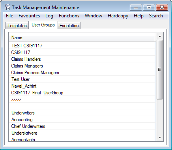Open the Functions menu

click(69, 16)
